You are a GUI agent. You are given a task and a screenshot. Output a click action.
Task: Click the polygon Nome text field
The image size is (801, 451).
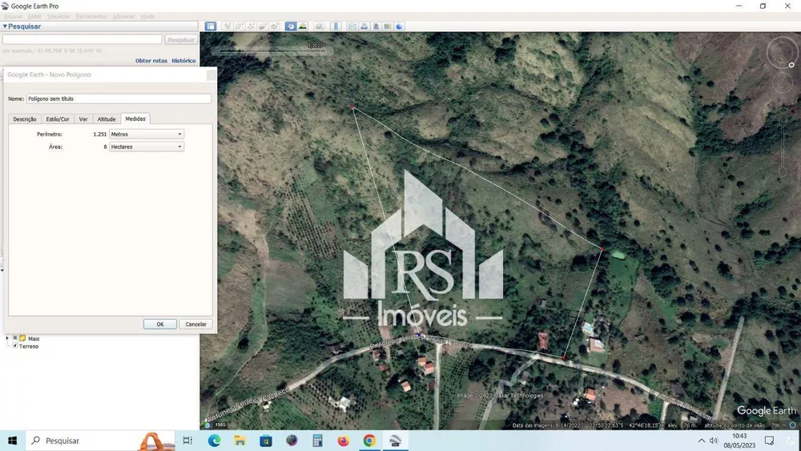pos(119,99)
